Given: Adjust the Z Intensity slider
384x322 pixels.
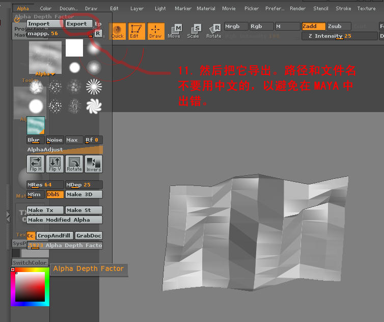Looking at the screenshot, I should click(x=339, y=36).
